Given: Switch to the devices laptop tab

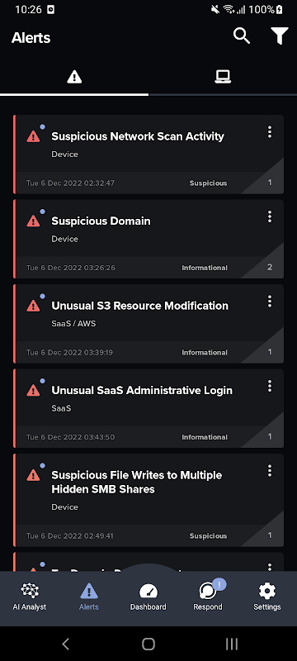Looking at the screenshot, I should tap(223, 77).
